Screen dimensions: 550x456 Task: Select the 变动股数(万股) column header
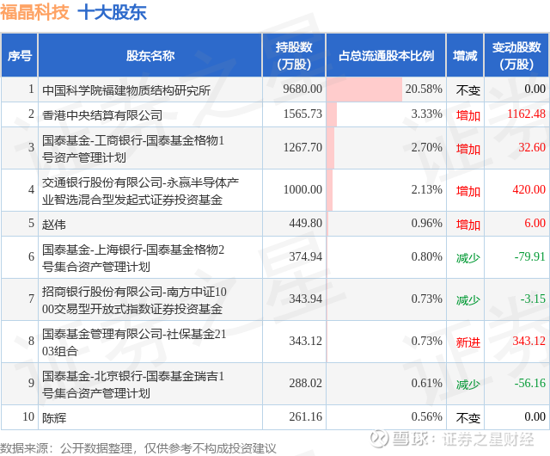(x=516, y=56)
